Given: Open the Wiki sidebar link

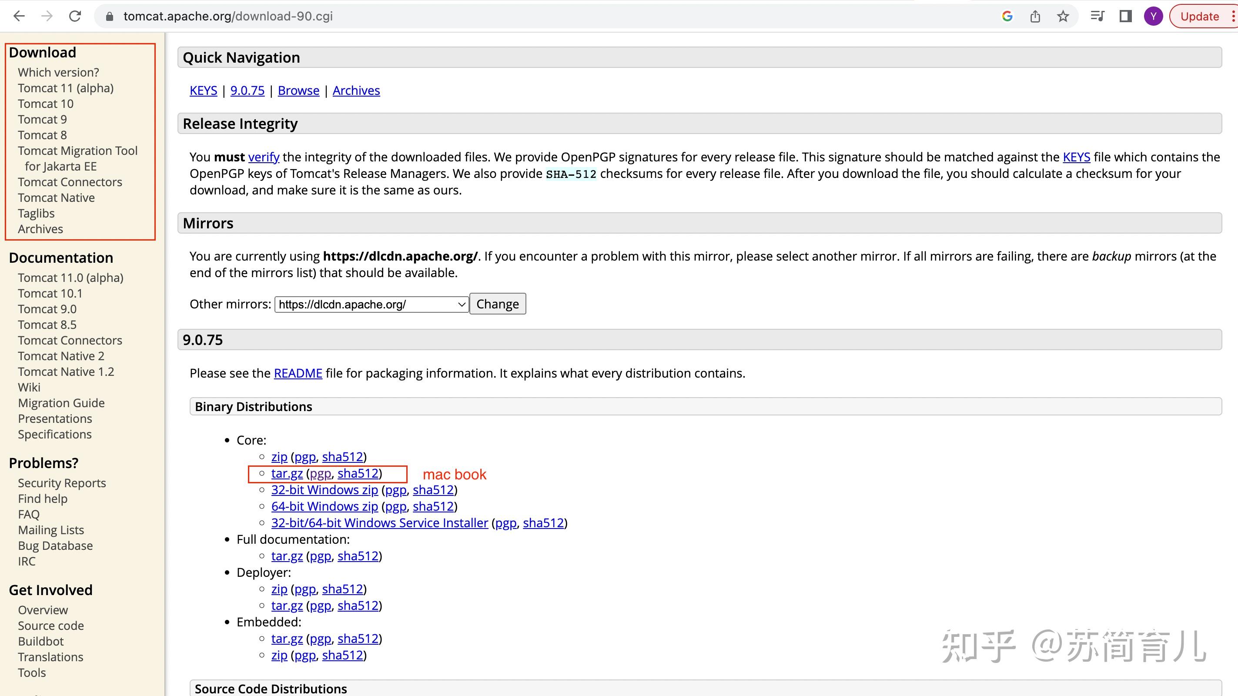Looking at the screenshot, I should [29, 388].
